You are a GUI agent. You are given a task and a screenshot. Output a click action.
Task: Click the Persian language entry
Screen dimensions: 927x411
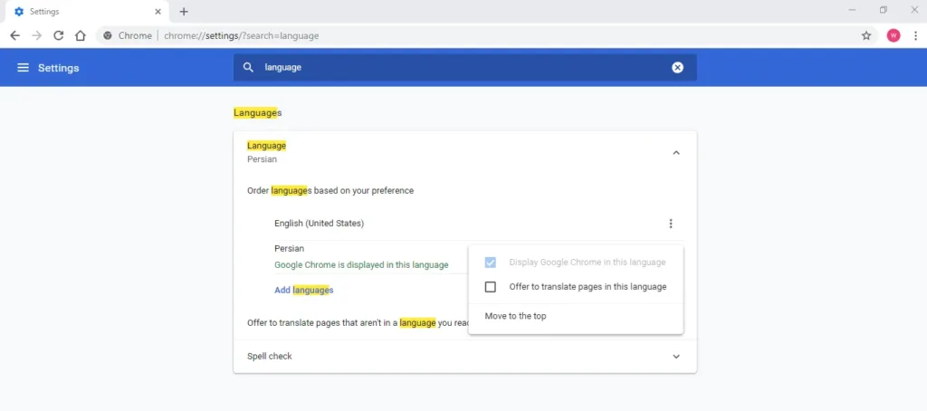(289, 248)
